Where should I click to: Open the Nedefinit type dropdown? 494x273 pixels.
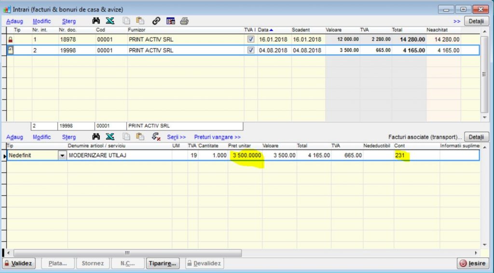62,155
